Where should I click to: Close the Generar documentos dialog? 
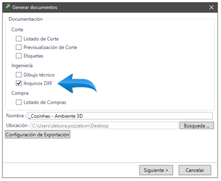211,7
